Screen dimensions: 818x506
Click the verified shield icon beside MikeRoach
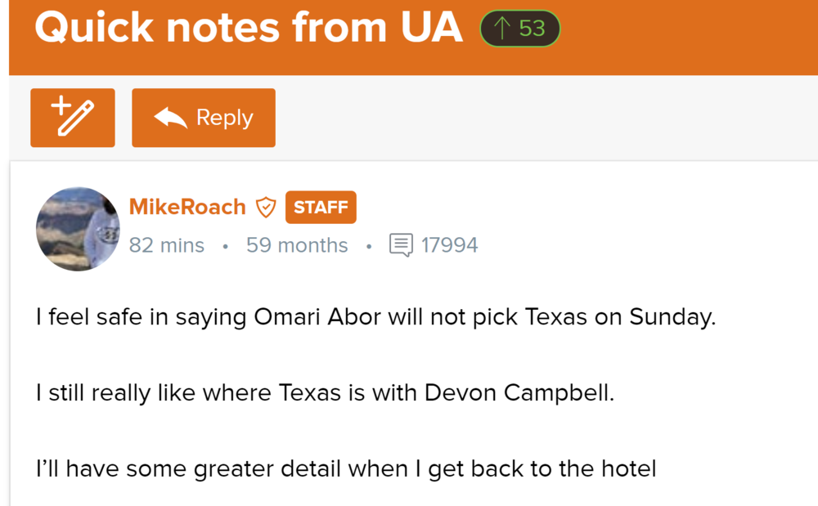[x=267, y=208]
